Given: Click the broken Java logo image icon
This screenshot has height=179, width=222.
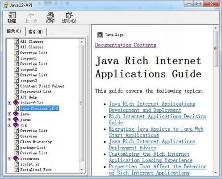Looking at the screenshot, I should click(x=100, y=35).
